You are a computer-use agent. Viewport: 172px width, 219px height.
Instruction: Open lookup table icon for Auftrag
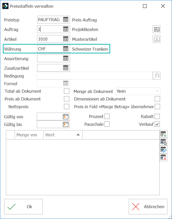(66, 29)
